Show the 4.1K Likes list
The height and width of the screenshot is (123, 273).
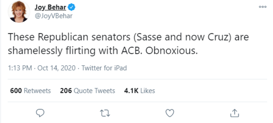coord(139,91)
